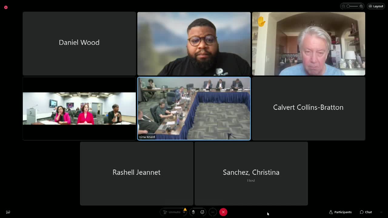Click the video grid zoom slider
Image resolution: width=388 pixels, height=218 pixels.
coord(352,6)
